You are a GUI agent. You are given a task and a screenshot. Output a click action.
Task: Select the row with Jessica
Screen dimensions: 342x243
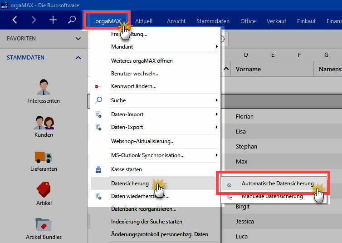pos(281,221)
